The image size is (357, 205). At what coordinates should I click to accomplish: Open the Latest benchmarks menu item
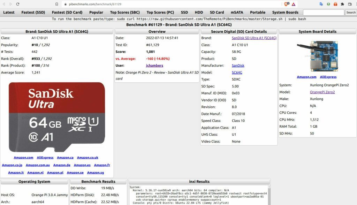9,12
